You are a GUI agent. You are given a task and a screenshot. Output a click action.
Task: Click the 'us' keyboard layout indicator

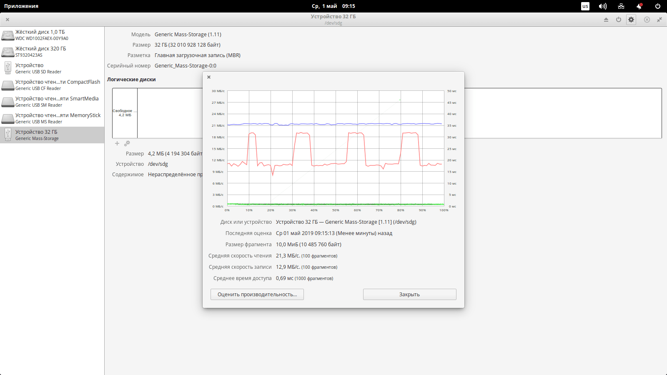pos(585,6)
